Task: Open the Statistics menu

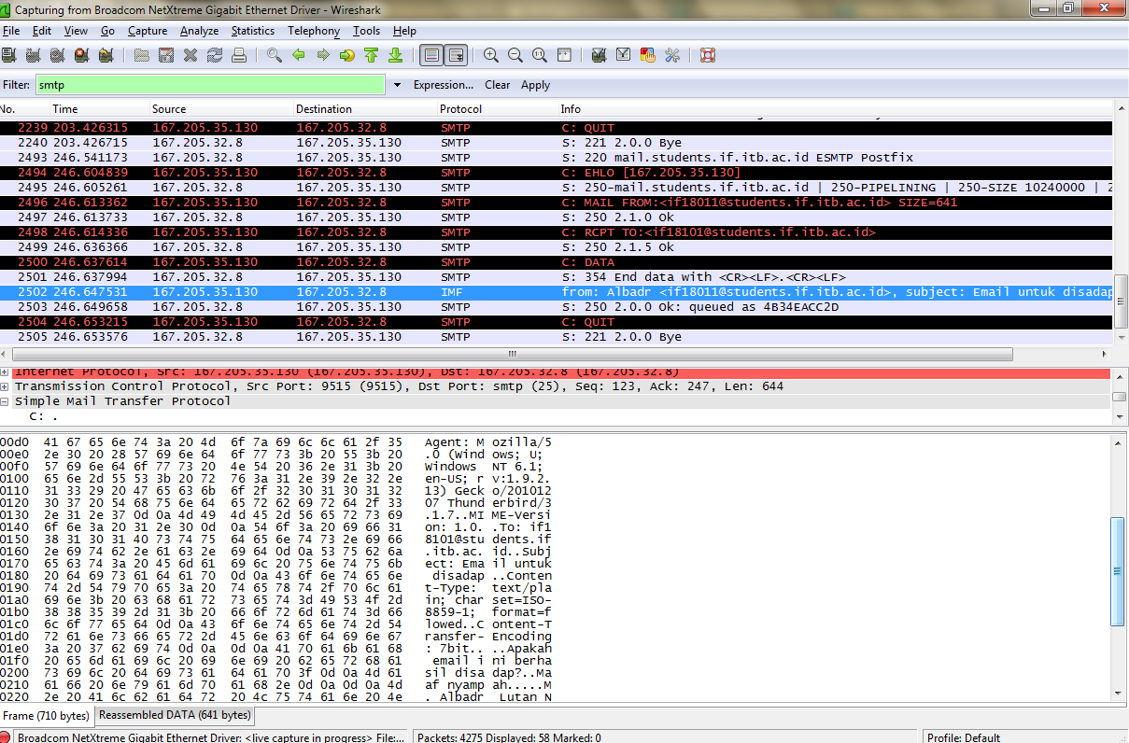Action: point(253,31)
